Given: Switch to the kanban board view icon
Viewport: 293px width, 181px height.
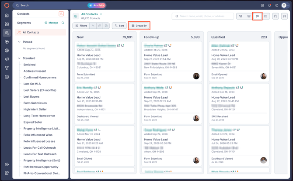Looking at the screenshot, I should [x=257, y=16].
